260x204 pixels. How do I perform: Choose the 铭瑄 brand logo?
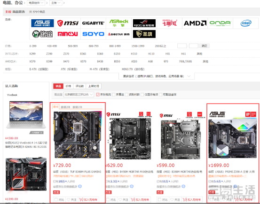point(42,34)
